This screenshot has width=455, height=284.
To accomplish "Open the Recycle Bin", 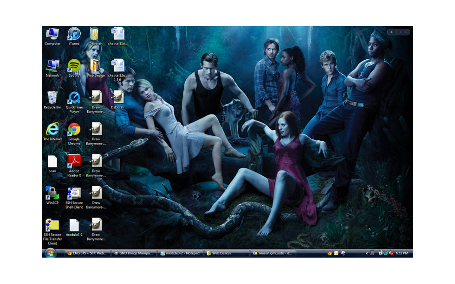I will tap(52, 100).
